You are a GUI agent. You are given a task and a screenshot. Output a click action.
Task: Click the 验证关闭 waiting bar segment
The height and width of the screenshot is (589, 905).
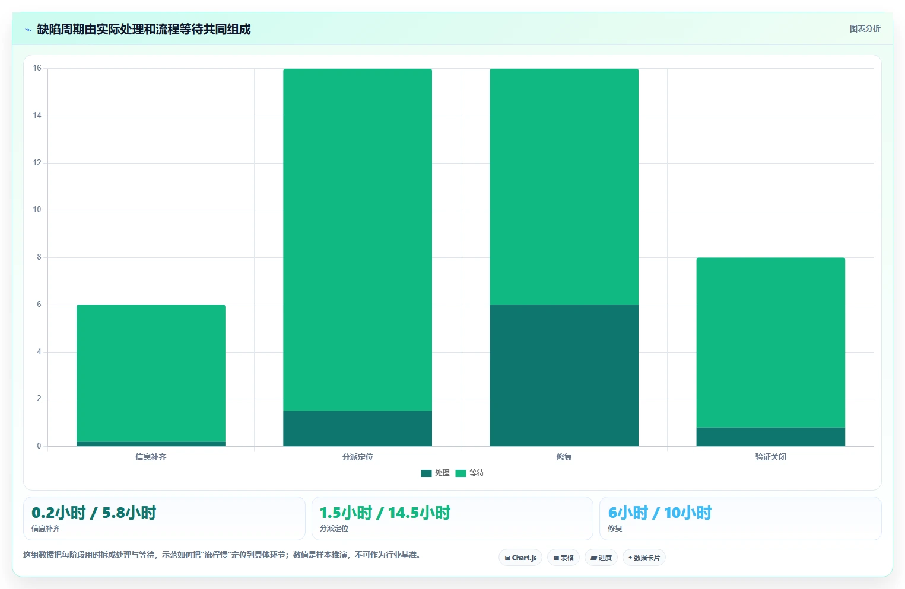click(770, 342)
